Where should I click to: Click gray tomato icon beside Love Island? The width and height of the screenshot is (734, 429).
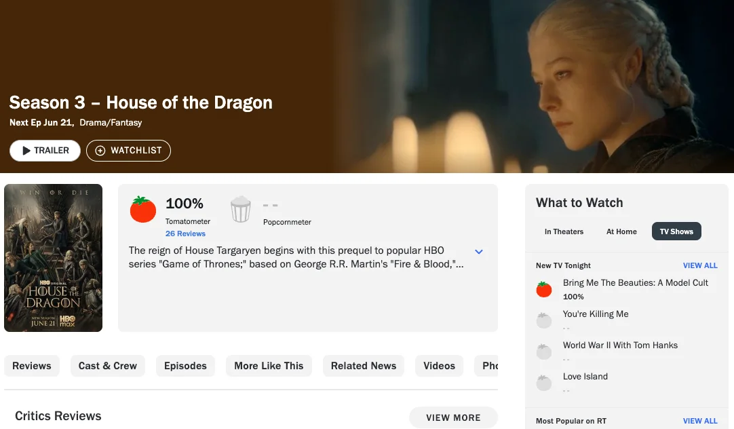[544, 383]
